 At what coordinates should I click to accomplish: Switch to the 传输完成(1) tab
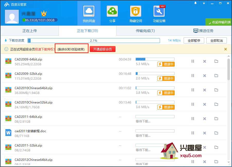tap(145, 31)
